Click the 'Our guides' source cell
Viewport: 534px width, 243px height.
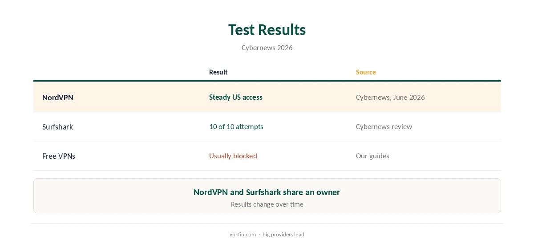[x=372, y=156]
